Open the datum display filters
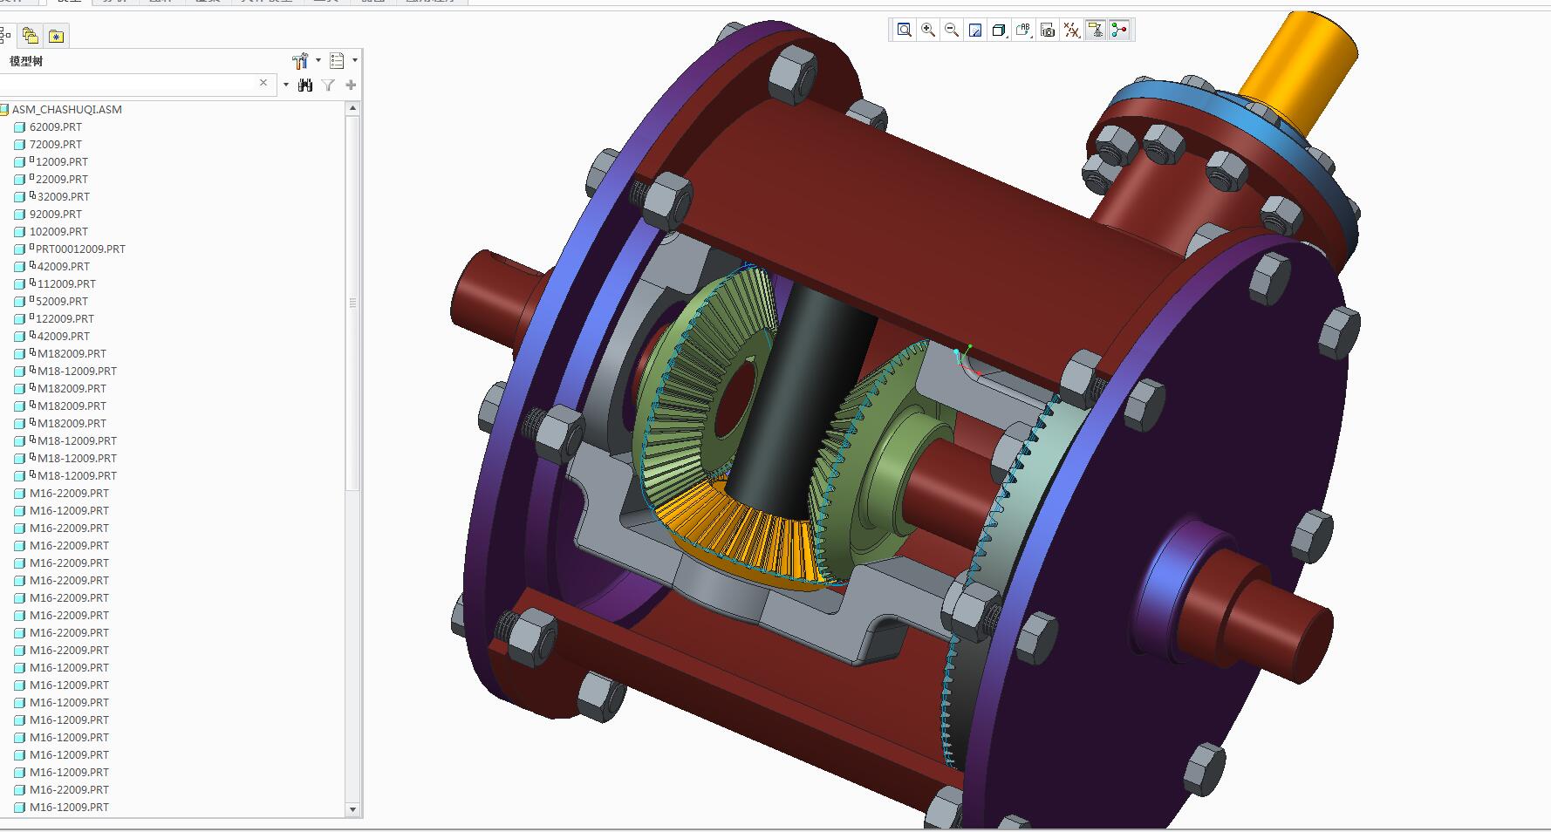This screenshot has height=832, width=1551. click(x=1071, y=31)
